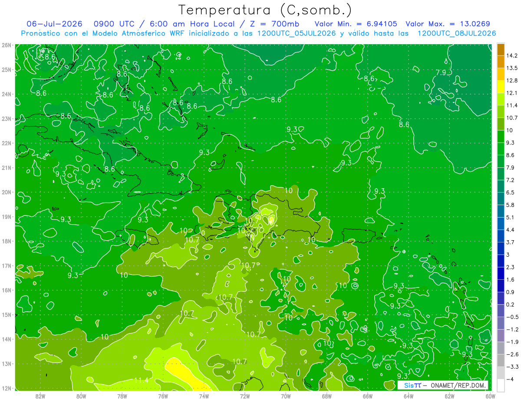The height and width of the screenshot is (402, 521).
Task: Select the date "06-Jul-2026" in header
Action: (54, 24)
